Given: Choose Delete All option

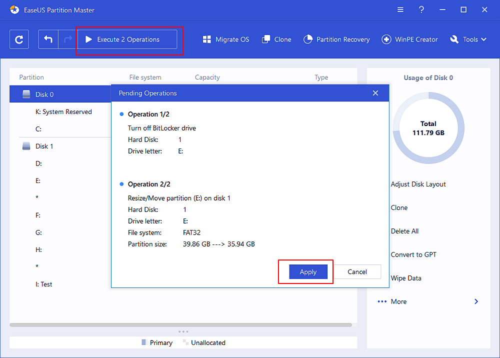Looking at the screenshot, I should point(404,231).
